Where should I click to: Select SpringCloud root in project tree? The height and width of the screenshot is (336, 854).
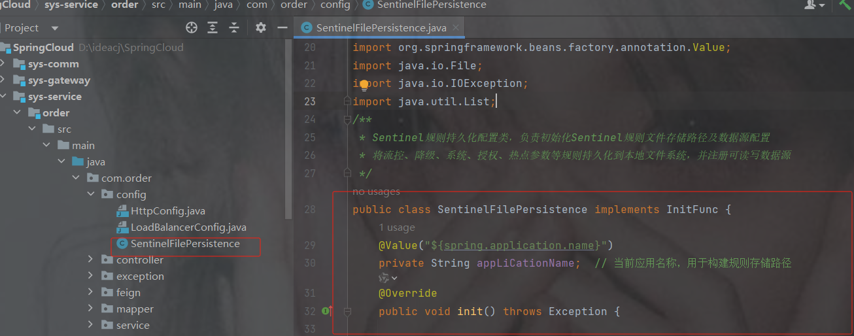coord(43,48)
